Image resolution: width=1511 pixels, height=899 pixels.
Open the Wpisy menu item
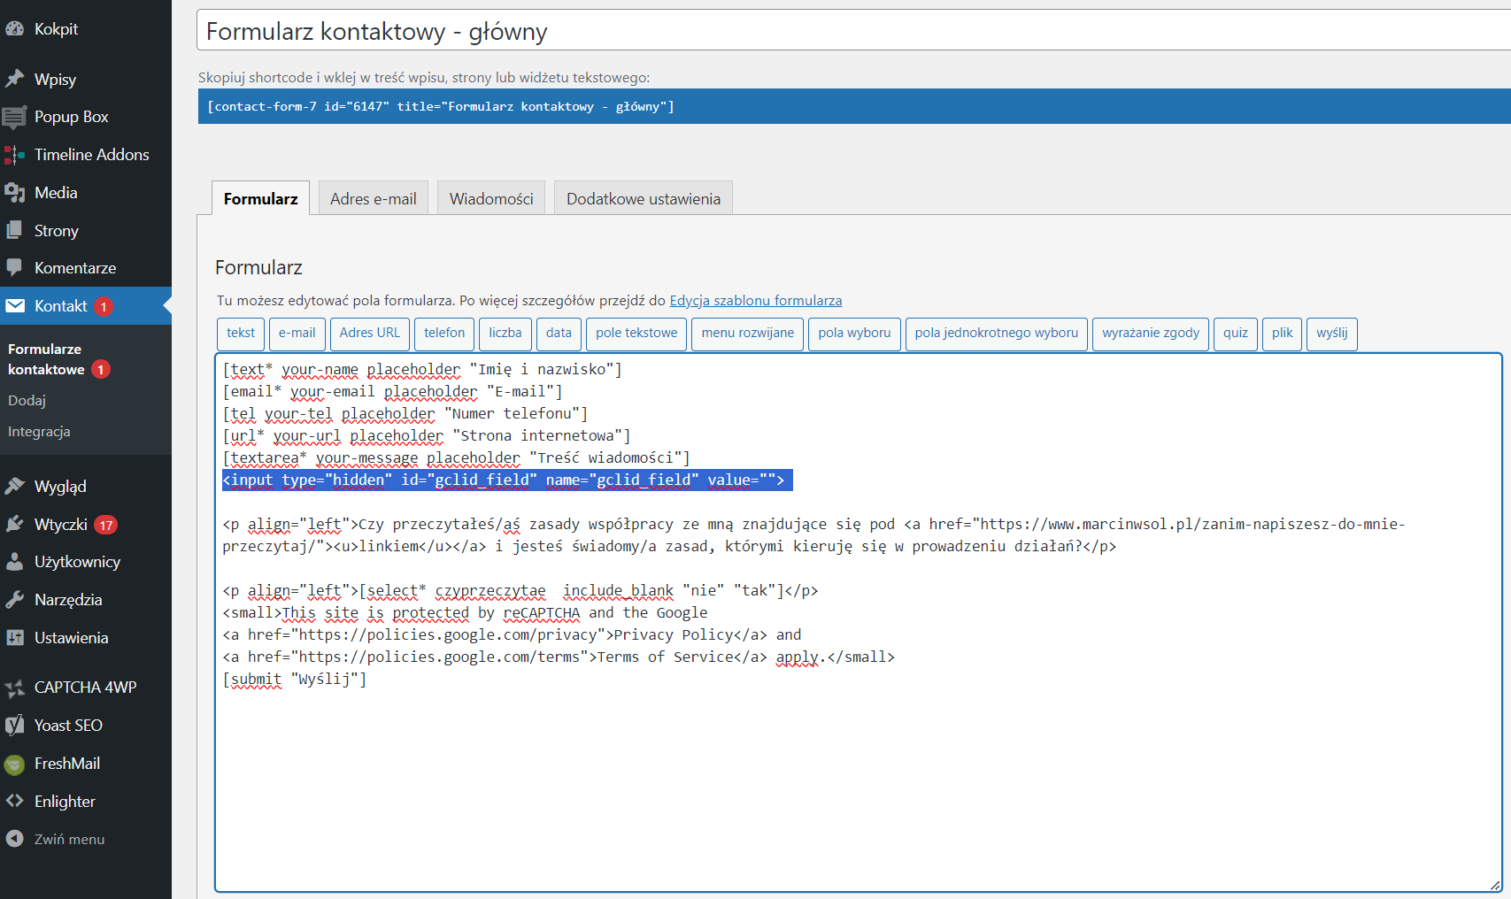coord(86,79)
